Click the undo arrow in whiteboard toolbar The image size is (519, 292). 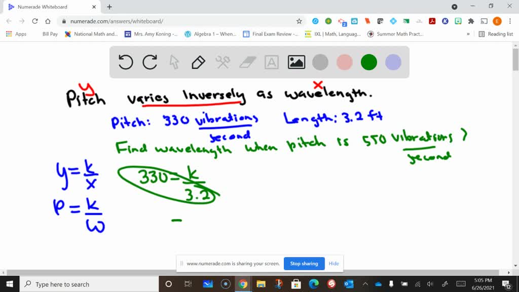pyautogui.click(x=126, y=62)
